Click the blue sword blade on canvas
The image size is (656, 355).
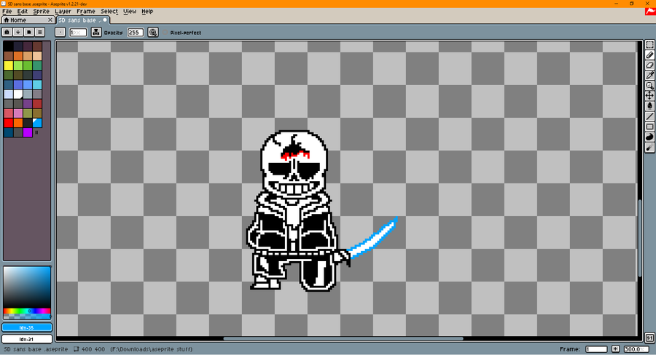pyautogui.click(x=372, y=239)
